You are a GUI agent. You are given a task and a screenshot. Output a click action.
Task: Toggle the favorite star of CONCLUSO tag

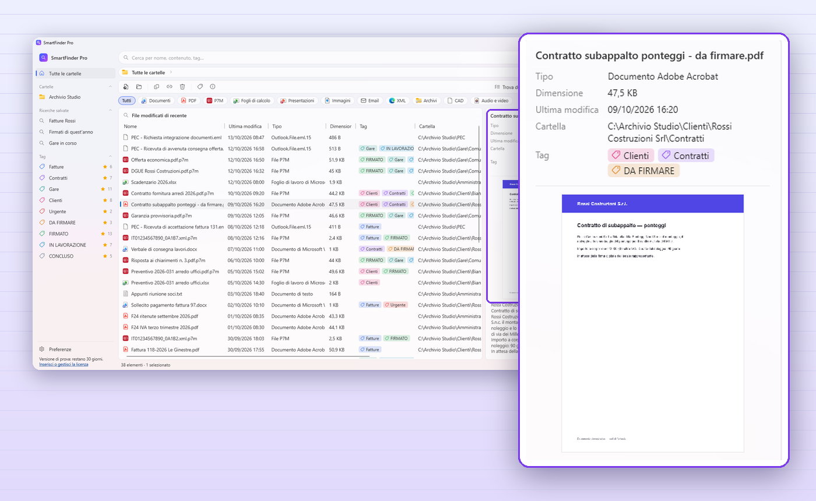click(105, 256)
